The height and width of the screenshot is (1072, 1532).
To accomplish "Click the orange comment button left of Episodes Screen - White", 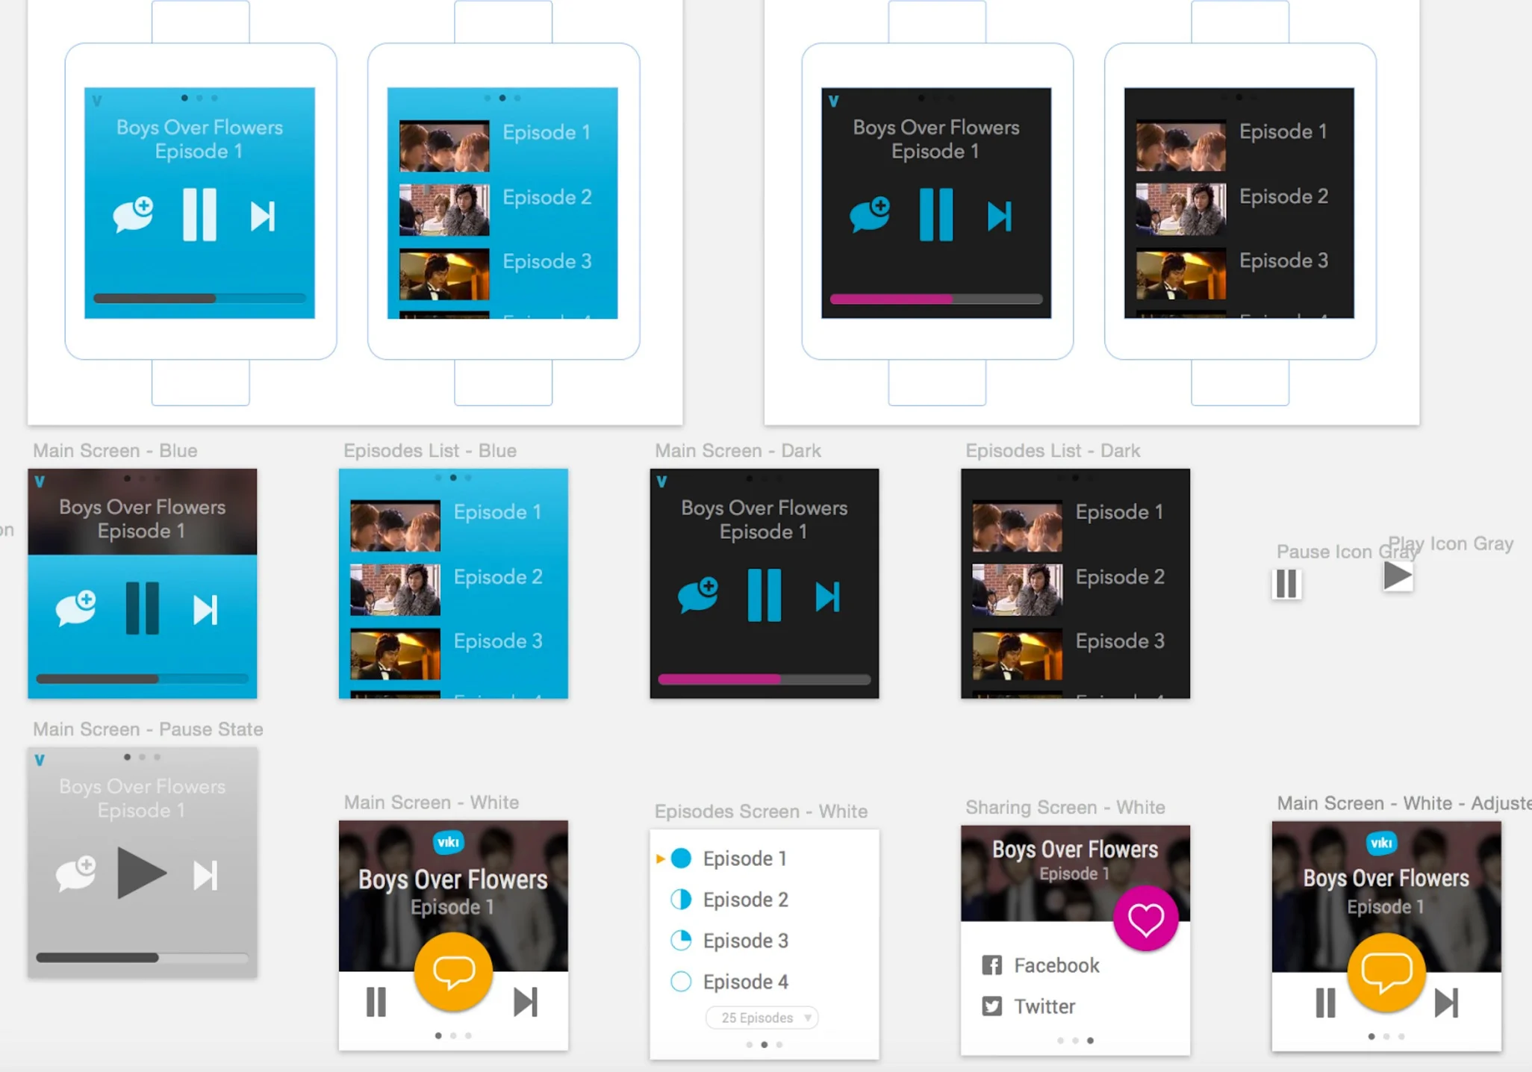I will pos(453,972).
